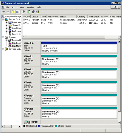Open the File menu
The image size is (122, 133).
7,8
